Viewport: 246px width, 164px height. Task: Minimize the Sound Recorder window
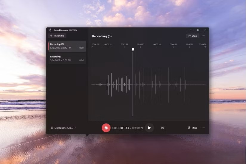(x=191, y=30)
